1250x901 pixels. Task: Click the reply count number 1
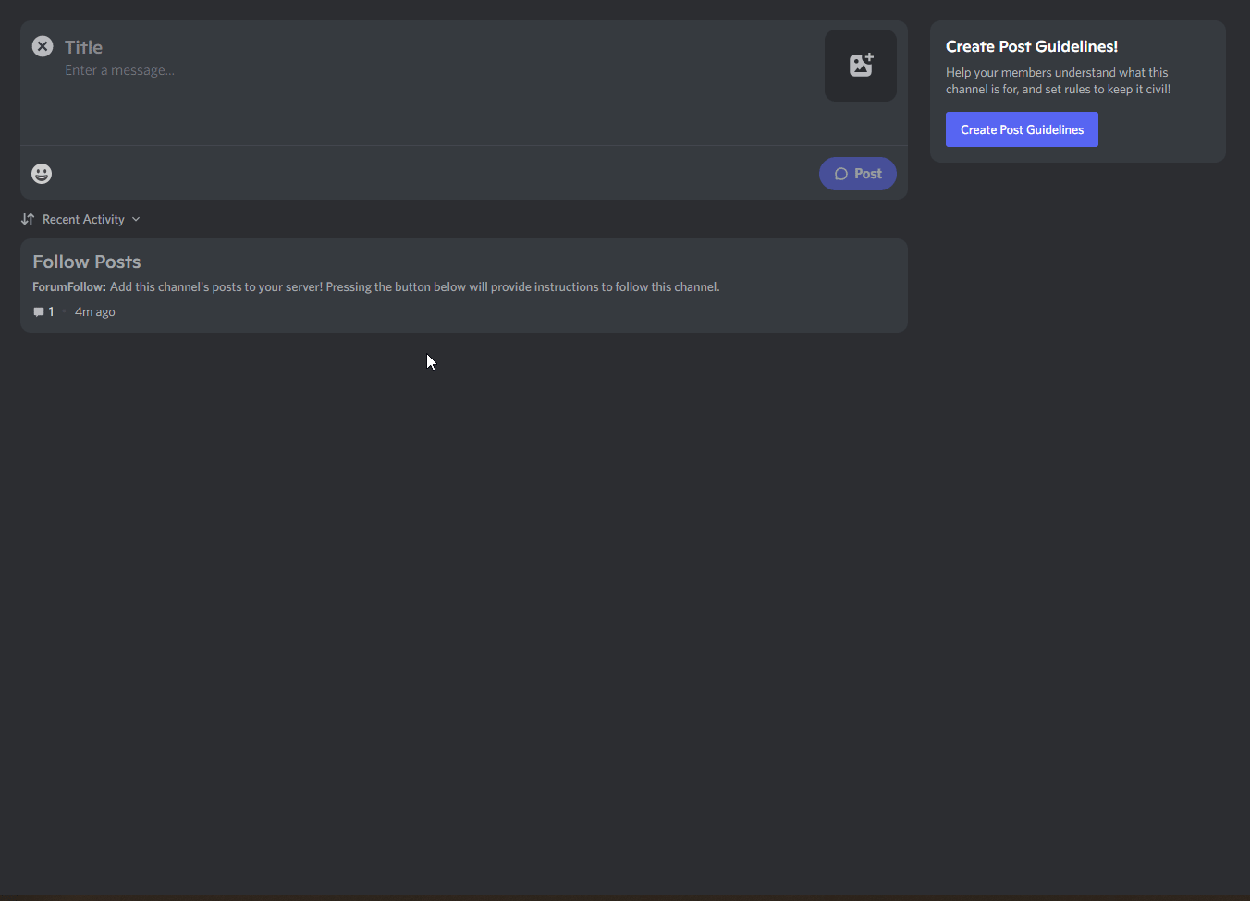pos(51,312)
